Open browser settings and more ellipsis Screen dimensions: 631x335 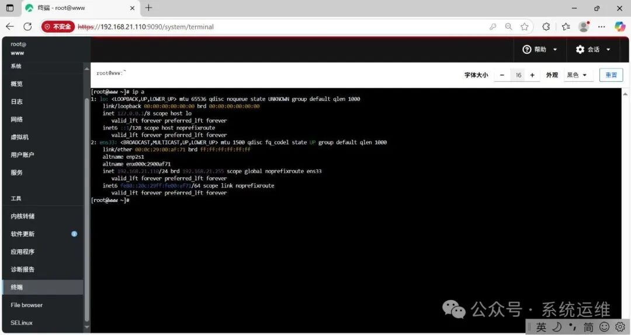(x=601, y=26)
